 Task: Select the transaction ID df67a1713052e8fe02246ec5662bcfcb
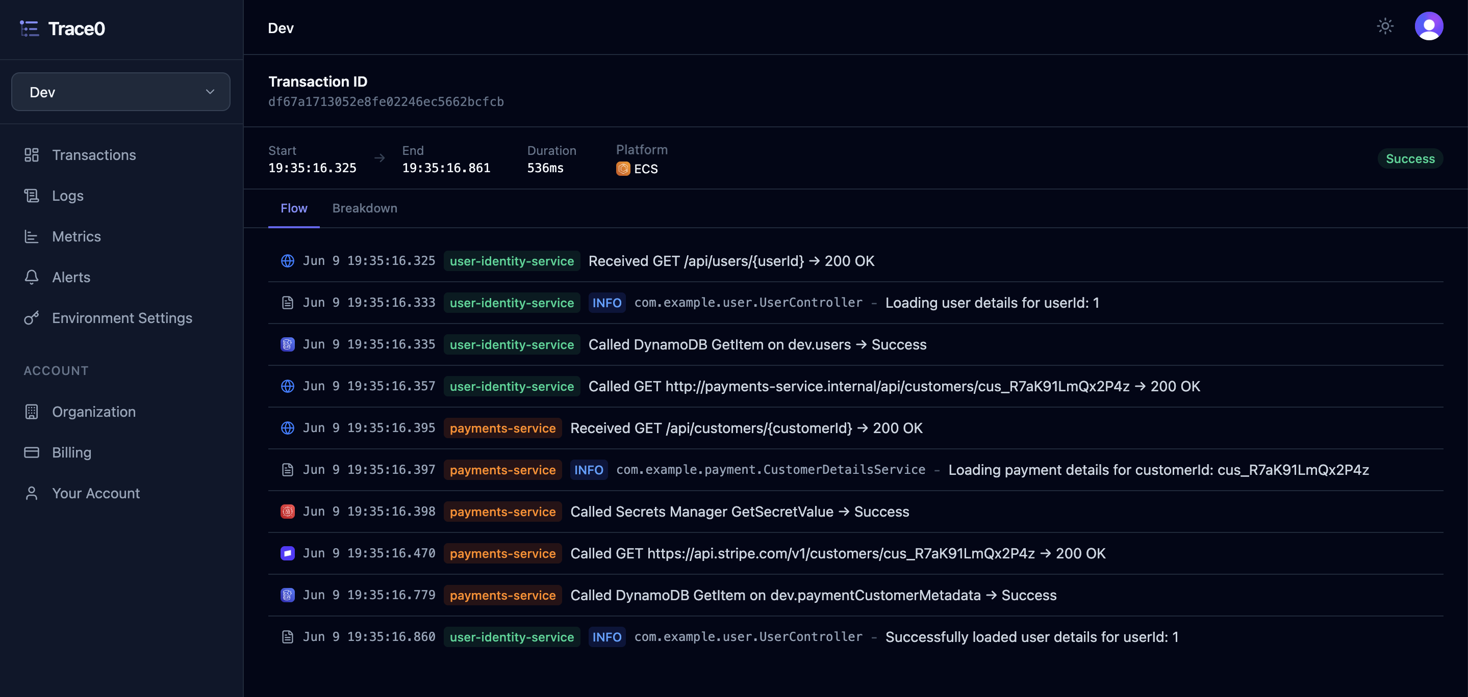coord(386,102)
